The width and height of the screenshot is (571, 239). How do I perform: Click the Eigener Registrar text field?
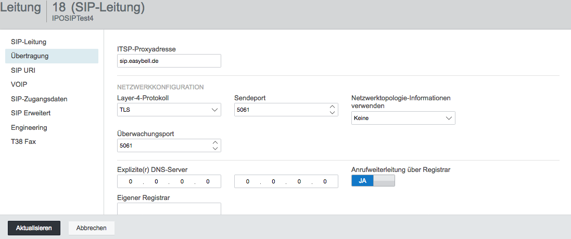(169, 208)
